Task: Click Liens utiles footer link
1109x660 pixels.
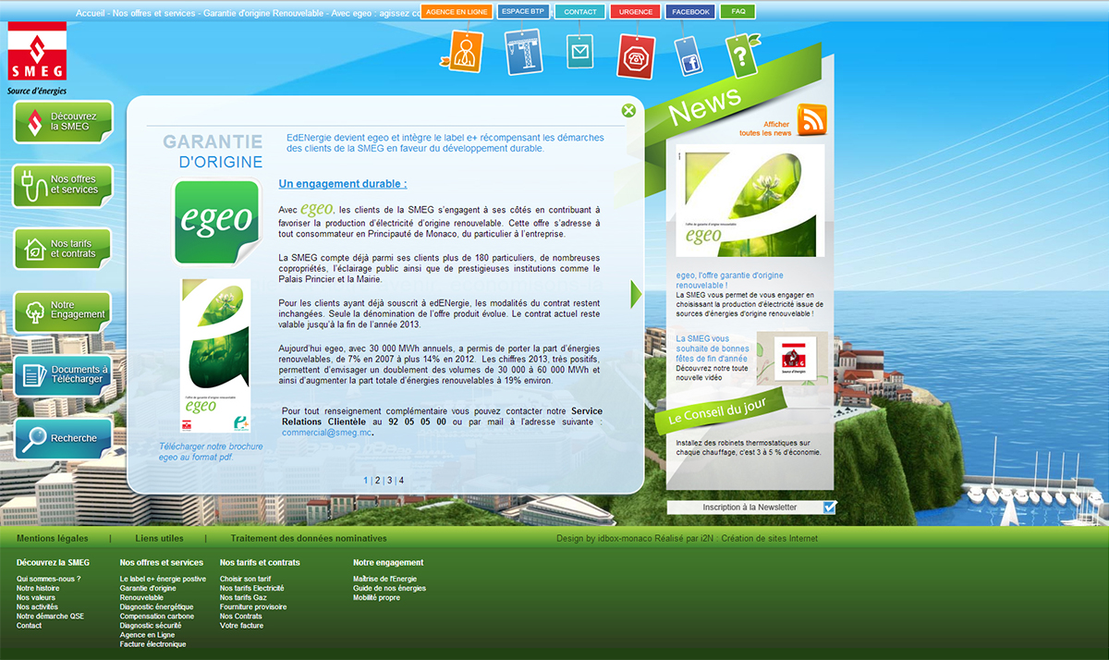Action: [159, 538]
